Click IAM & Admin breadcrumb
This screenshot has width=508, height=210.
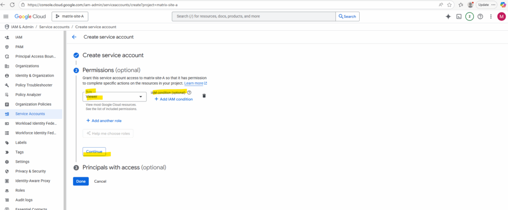(x=22, y=27)
